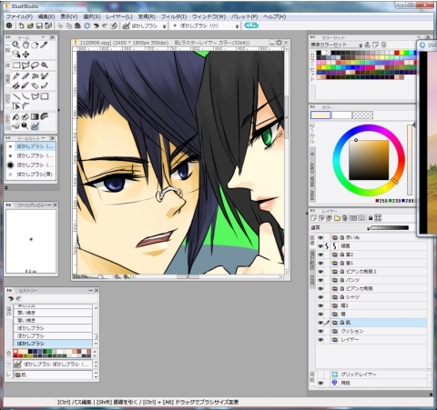Select the Pencil tool in toolbox
Screen dimensions: 437x410
[25, 76]
